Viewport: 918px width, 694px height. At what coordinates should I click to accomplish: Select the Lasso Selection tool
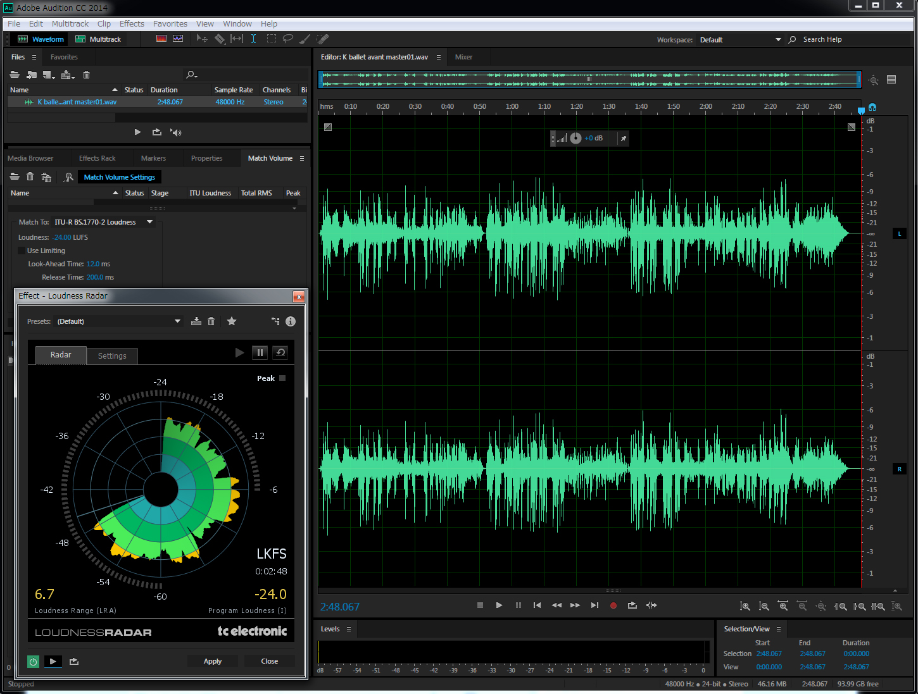[288, 39]
